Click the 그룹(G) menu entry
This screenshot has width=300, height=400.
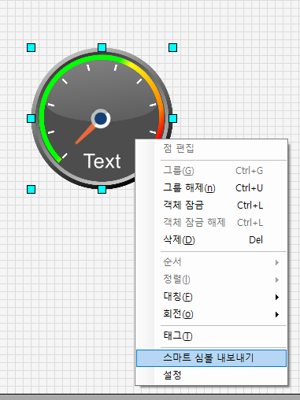(211, 171)
